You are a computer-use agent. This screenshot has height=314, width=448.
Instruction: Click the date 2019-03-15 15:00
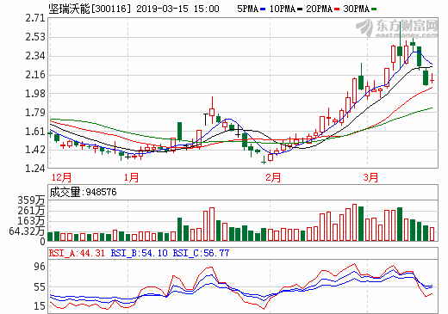[177, 9]
